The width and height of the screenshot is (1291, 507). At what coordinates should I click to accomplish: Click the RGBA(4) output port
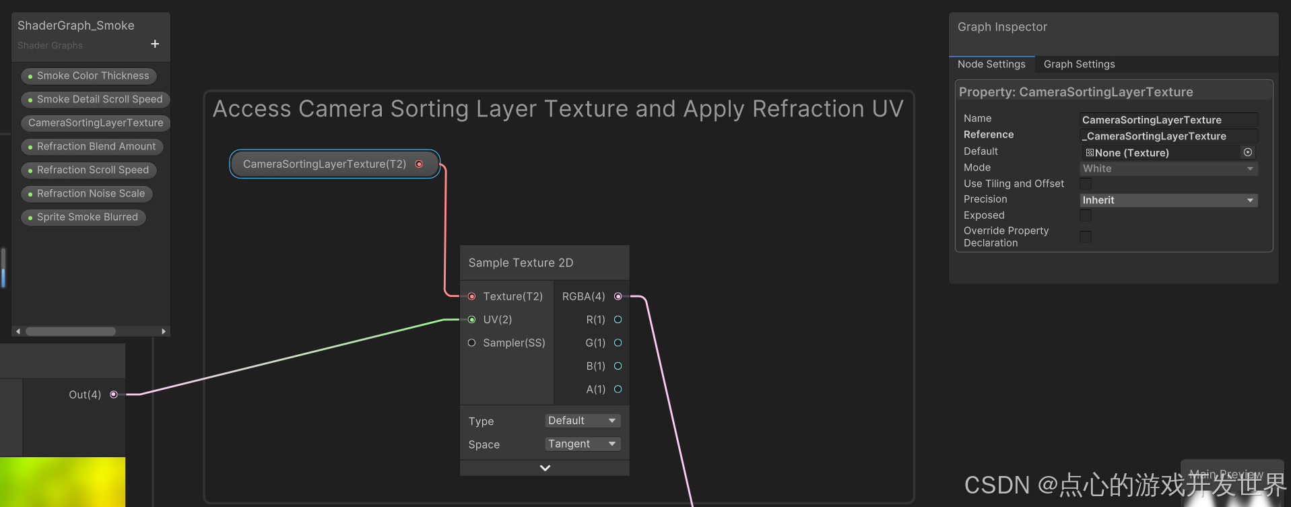click(618, 296)
